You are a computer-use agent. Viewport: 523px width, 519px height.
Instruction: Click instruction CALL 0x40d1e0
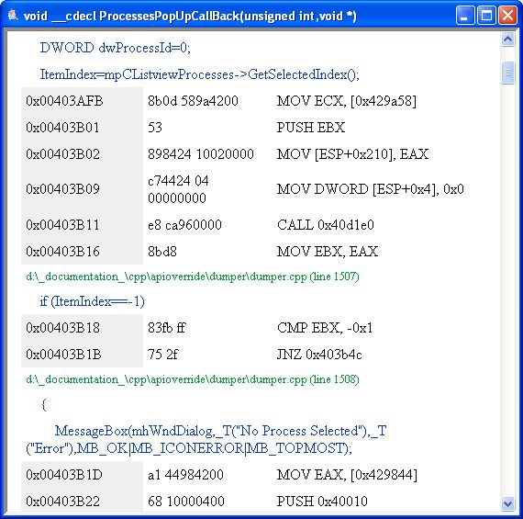click(325, 225)
